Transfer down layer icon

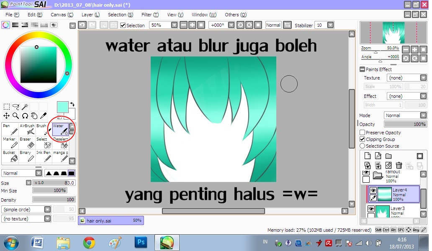click(368, 165)
